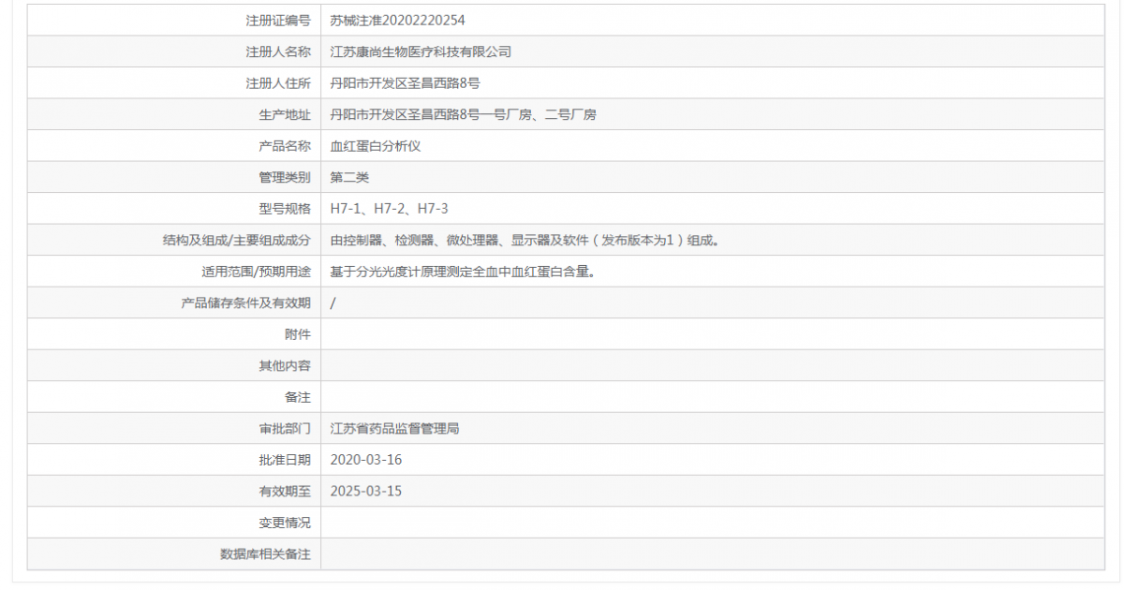Screen dimensions: 1124x590
Task: Click the slash value for storage conditions
Action: (x=333, y=303)
